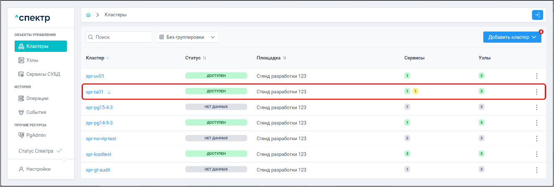The image size is (554, 187).
Task: Collapse the sidebar using divider handle
Action: (x=64, y=159)
